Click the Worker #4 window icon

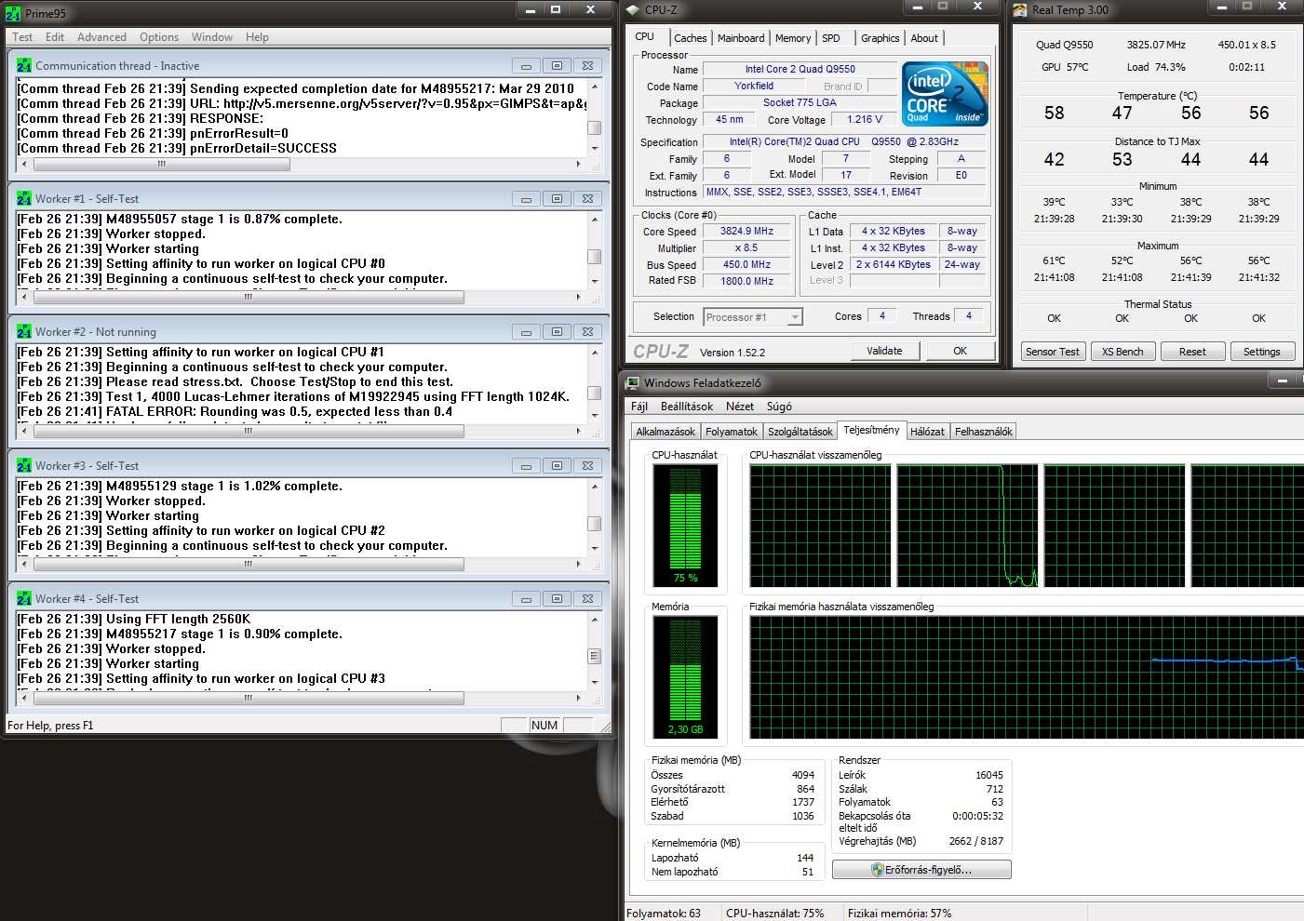[x=24, y=598]
